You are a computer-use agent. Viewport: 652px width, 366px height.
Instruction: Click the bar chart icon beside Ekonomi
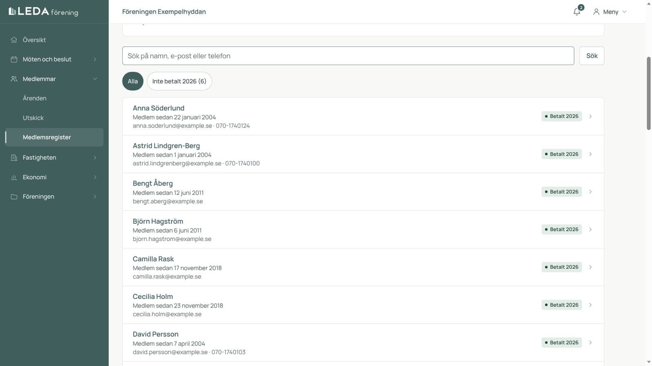point(14,177)
